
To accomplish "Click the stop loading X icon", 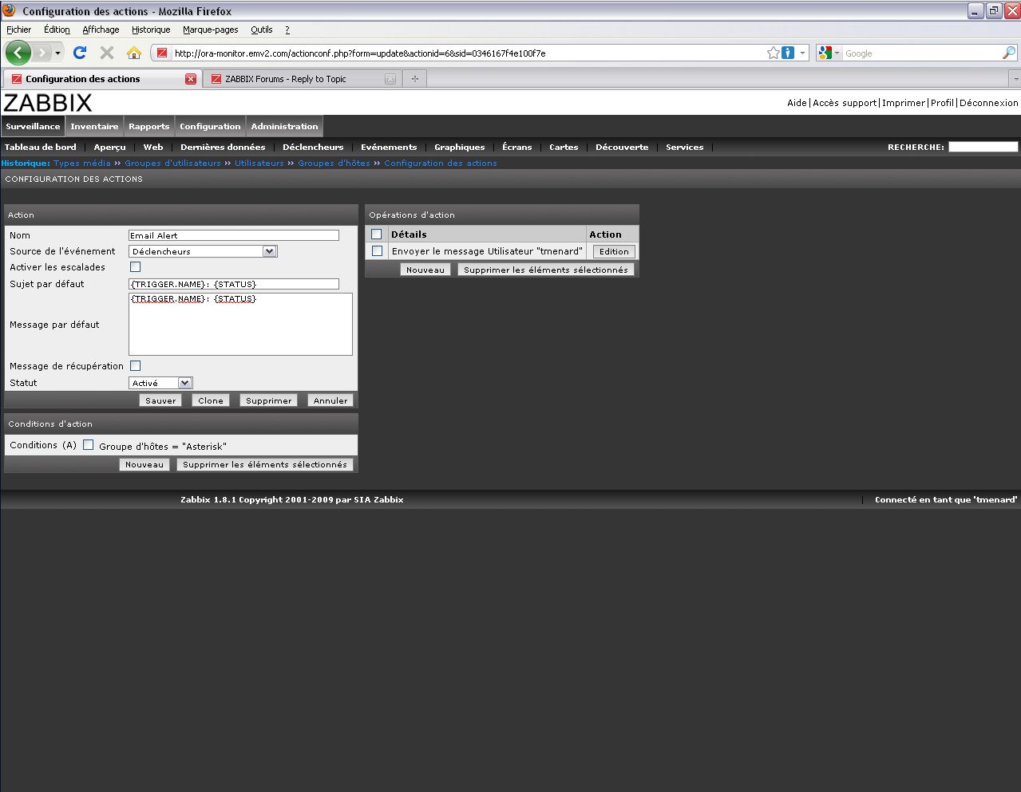I will [x=107, y=53].
